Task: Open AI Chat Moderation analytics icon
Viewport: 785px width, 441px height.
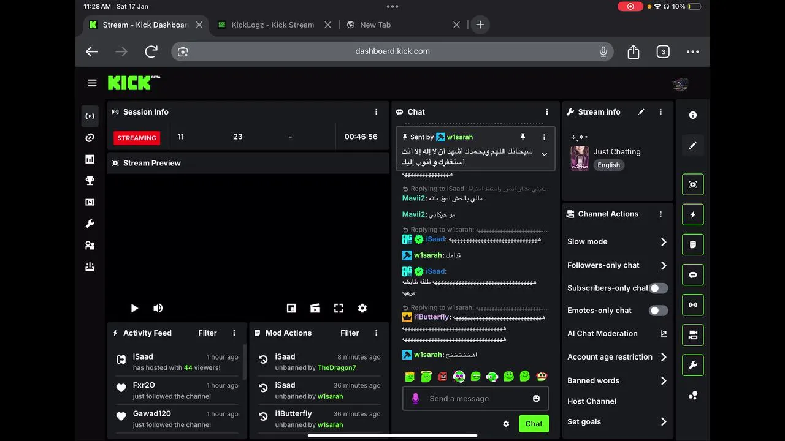Action: [664, 333]
